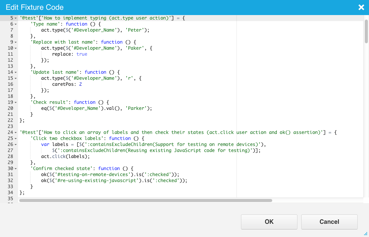Close the Edit Fixture Code dialog
Viewport: 369px width, 237px height.
(x=361, y=7)
